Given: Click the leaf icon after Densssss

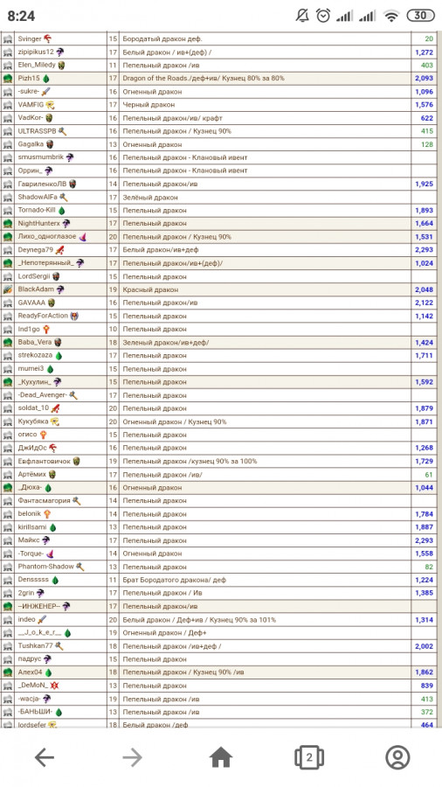Looking at the screenshot, I should (55, 580).
